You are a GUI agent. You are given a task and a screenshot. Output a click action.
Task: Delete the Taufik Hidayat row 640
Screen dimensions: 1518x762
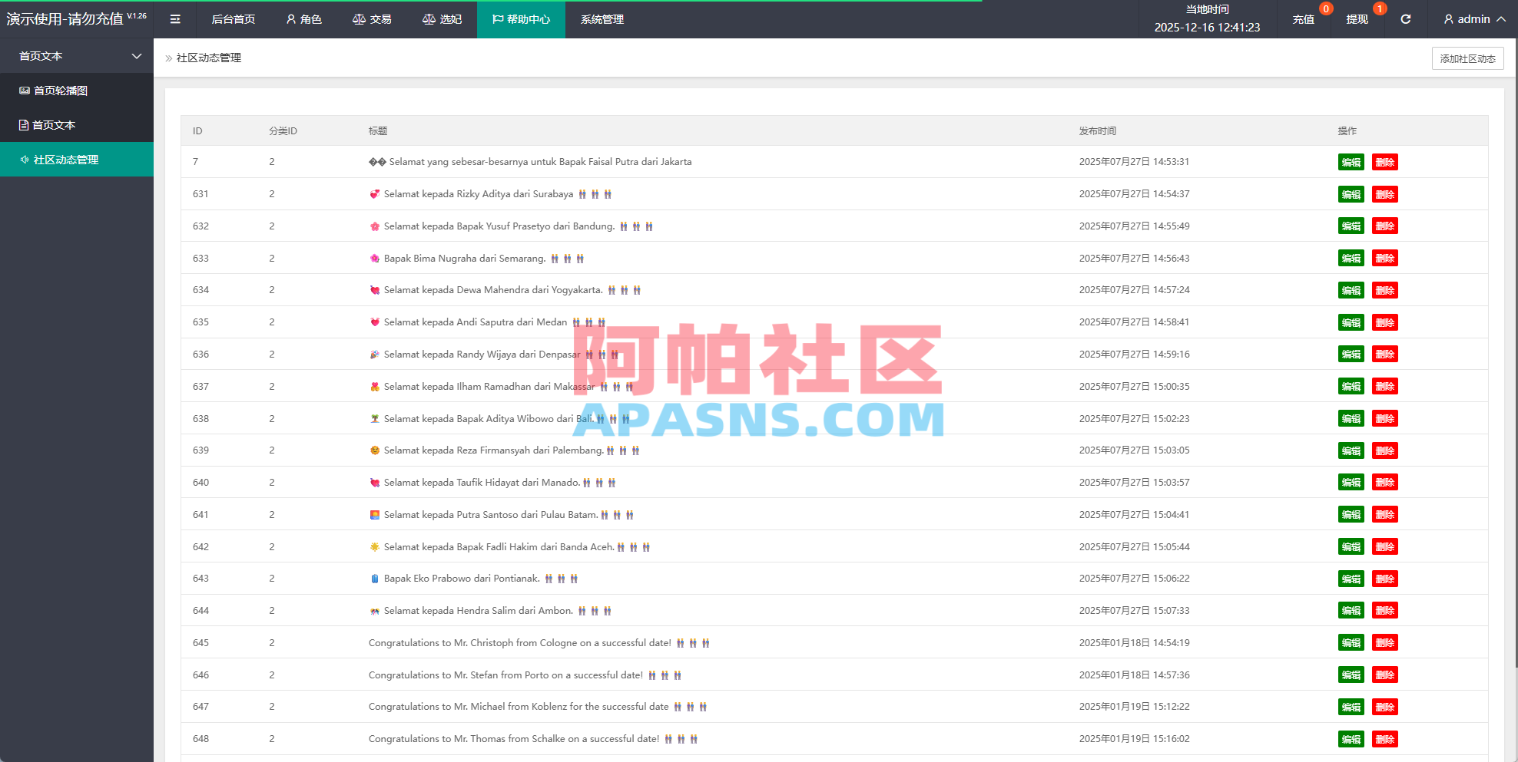pos(1385,483)
